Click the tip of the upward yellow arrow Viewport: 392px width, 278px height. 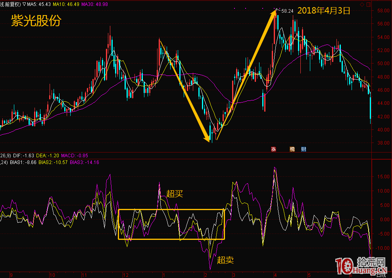pyautogui.click(x=275, y=10)
